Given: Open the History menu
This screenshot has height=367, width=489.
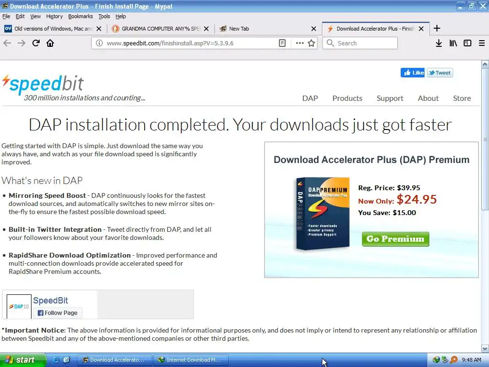Looking at the screenshot, I should point(54,16).
